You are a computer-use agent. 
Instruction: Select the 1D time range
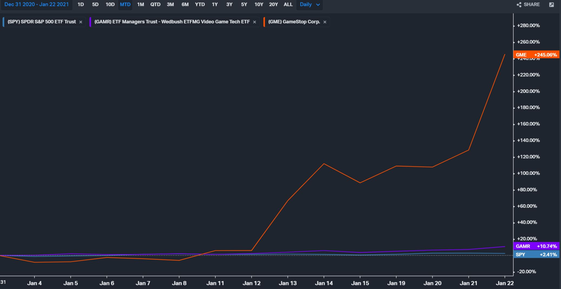[x=81, y=5]
